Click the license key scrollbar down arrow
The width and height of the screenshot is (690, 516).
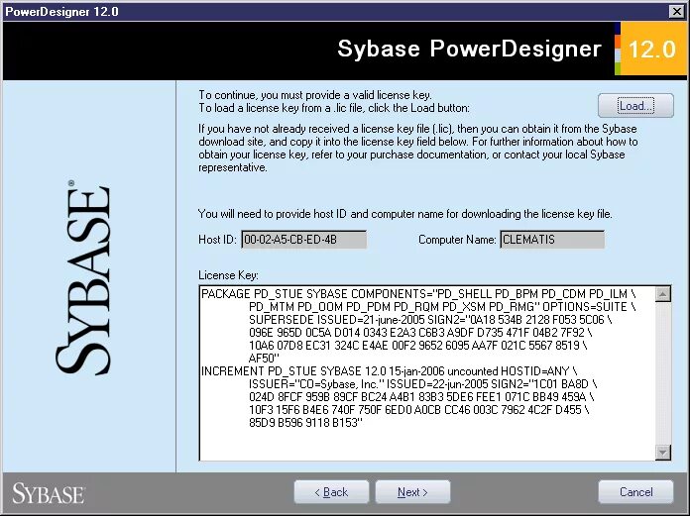click(662, 452)
